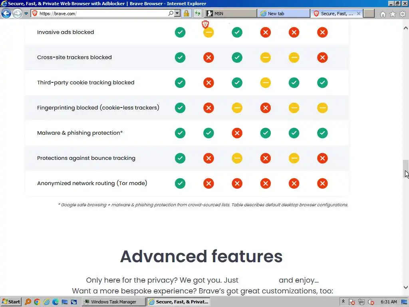
Task: Select the 'Invasive ads blocked' row label
Action: click(x=66, y=32)
